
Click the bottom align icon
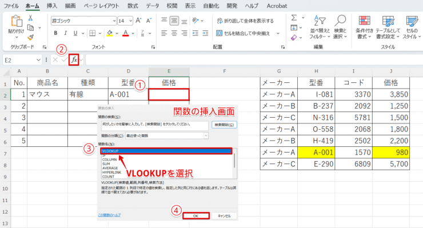click(x=184, y=21)
